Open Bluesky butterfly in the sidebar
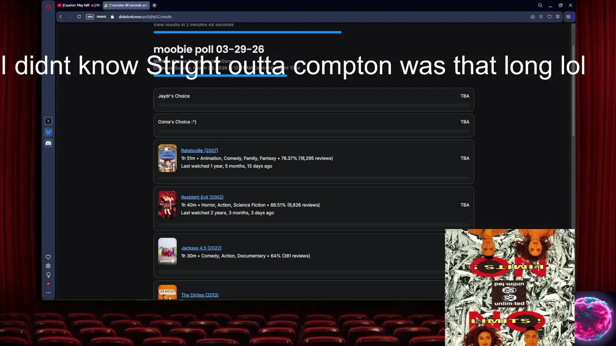 48,132
